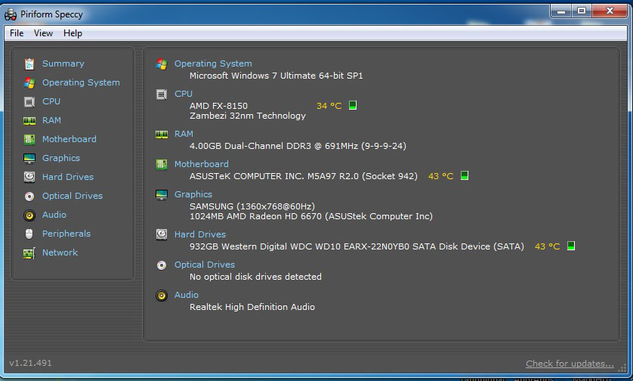The width and height of the screenshot is (633, 381).
Task: Select Summary in the sidebar
Action: [x=63, y=63]
